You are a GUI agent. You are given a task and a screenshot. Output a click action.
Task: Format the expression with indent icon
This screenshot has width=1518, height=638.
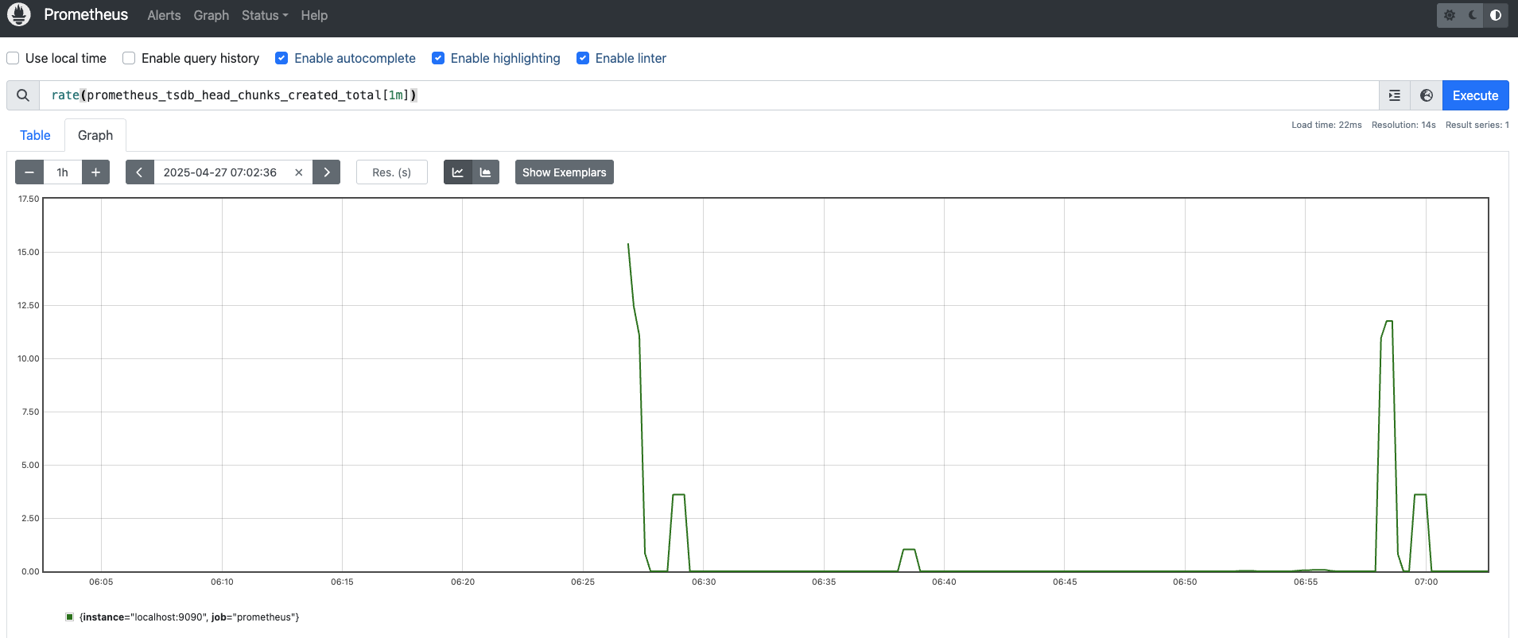[1395, 95]
